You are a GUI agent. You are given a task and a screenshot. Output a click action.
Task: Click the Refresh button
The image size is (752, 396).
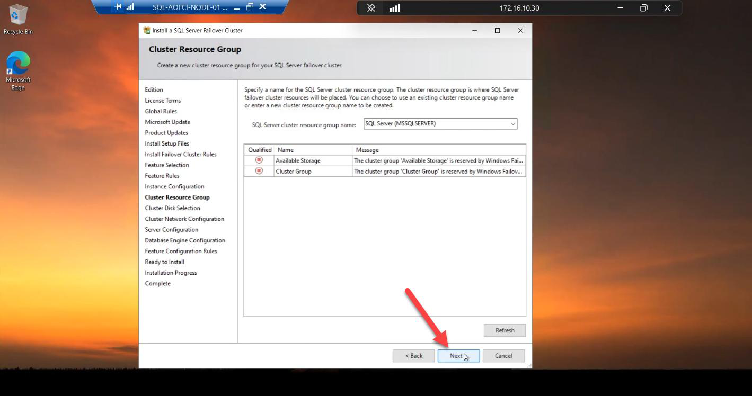point(505,330)
